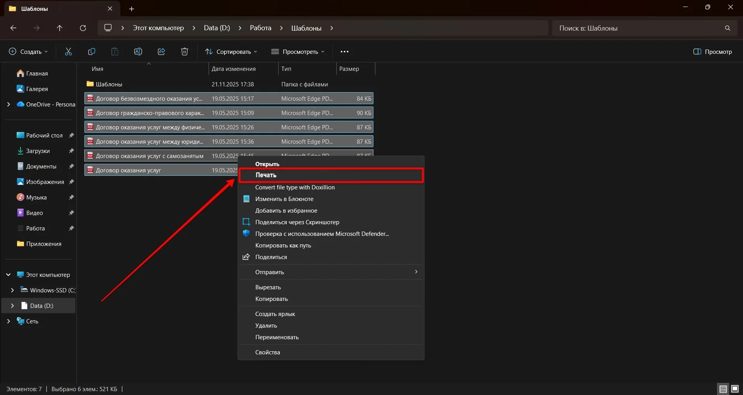Viewport: 743px width, 395px height.
Task: Collapse the Этот компьютер tree node
Action: pos(9,275)
